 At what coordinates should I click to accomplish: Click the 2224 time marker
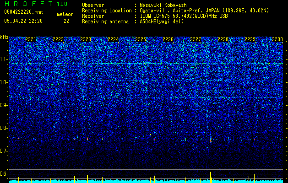113,39
